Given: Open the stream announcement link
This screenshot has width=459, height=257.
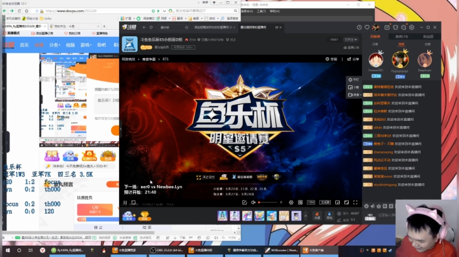Looking at the screenshot, I should click(x=351, y=47).
